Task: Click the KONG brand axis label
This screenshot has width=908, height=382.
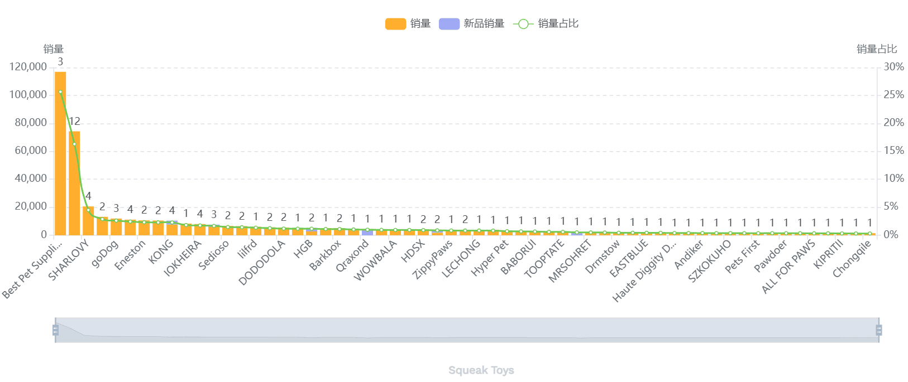Action: (x=161, y=252)
